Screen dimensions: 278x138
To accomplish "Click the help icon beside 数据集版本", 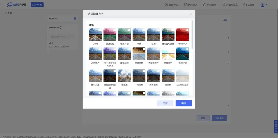I will pos(61,27).
